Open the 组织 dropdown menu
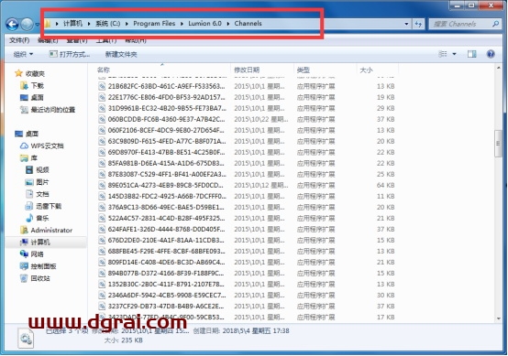The width and height of the screenshot is (508, 356). (x=23, y=54)
